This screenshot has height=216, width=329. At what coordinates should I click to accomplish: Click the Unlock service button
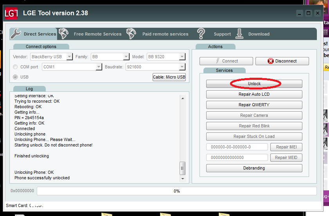[x=254, y=84]
